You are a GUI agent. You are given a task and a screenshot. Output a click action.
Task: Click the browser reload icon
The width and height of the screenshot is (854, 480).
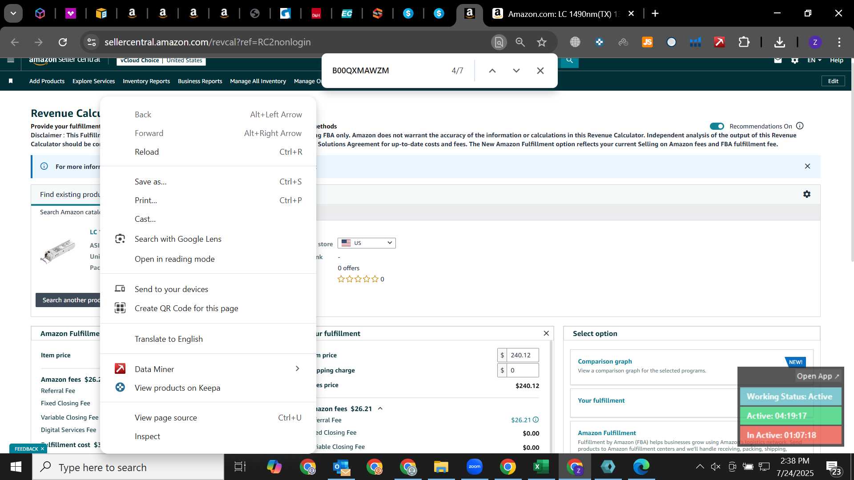(x=63, y=42)
